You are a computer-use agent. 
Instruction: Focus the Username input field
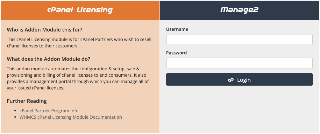coord(239,39)
